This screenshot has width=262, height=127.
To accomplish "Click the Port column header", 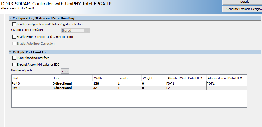I will pos(32,78).
